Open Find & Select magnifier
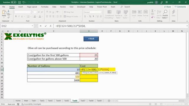 tap(165, 14)
